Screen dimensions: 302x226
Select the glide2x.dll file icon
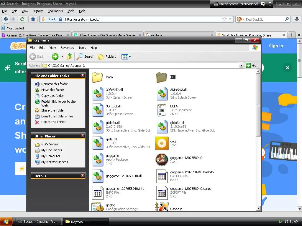click(98, 127)
